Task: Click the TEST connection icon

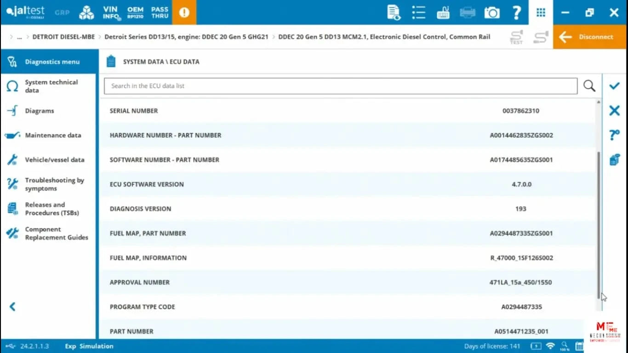Action: [x=517, y=37]
